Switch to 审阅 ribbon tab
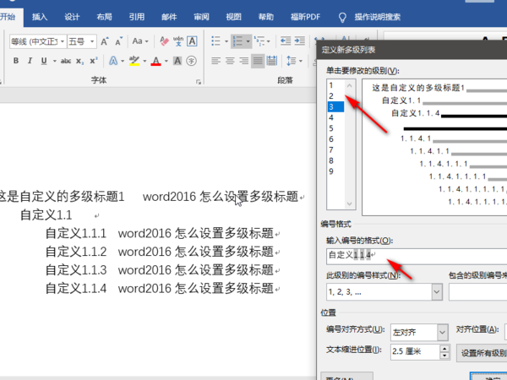 click(201, 17)
